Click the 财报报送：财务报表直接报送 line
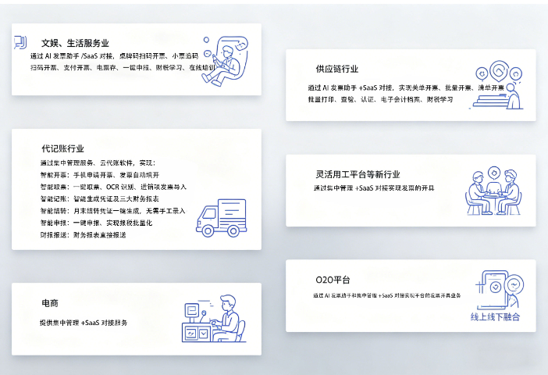 coord(83,235)
